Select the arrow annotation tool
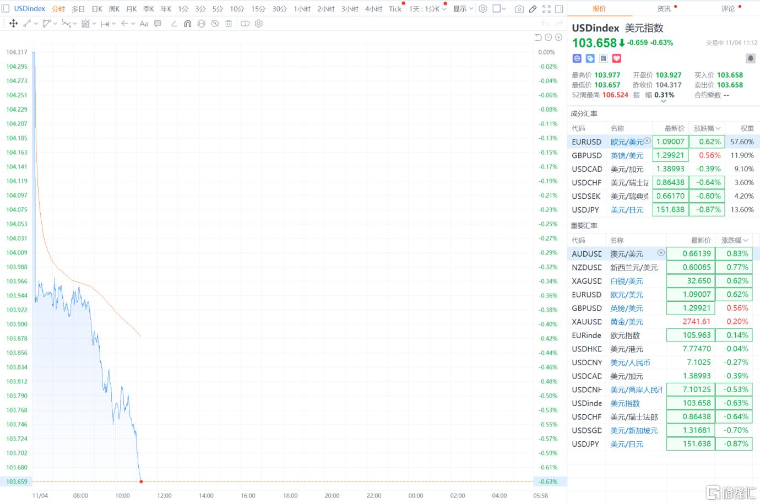Screen dimensions: 760x504 tap(124, 24)
